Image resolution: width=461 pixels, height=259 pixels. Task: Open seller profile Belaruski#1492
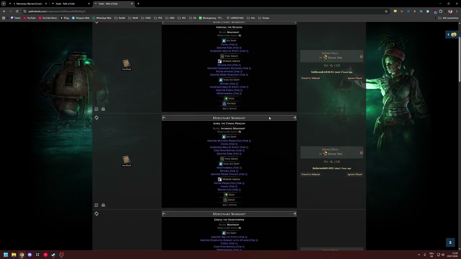[x=323, y=168]
